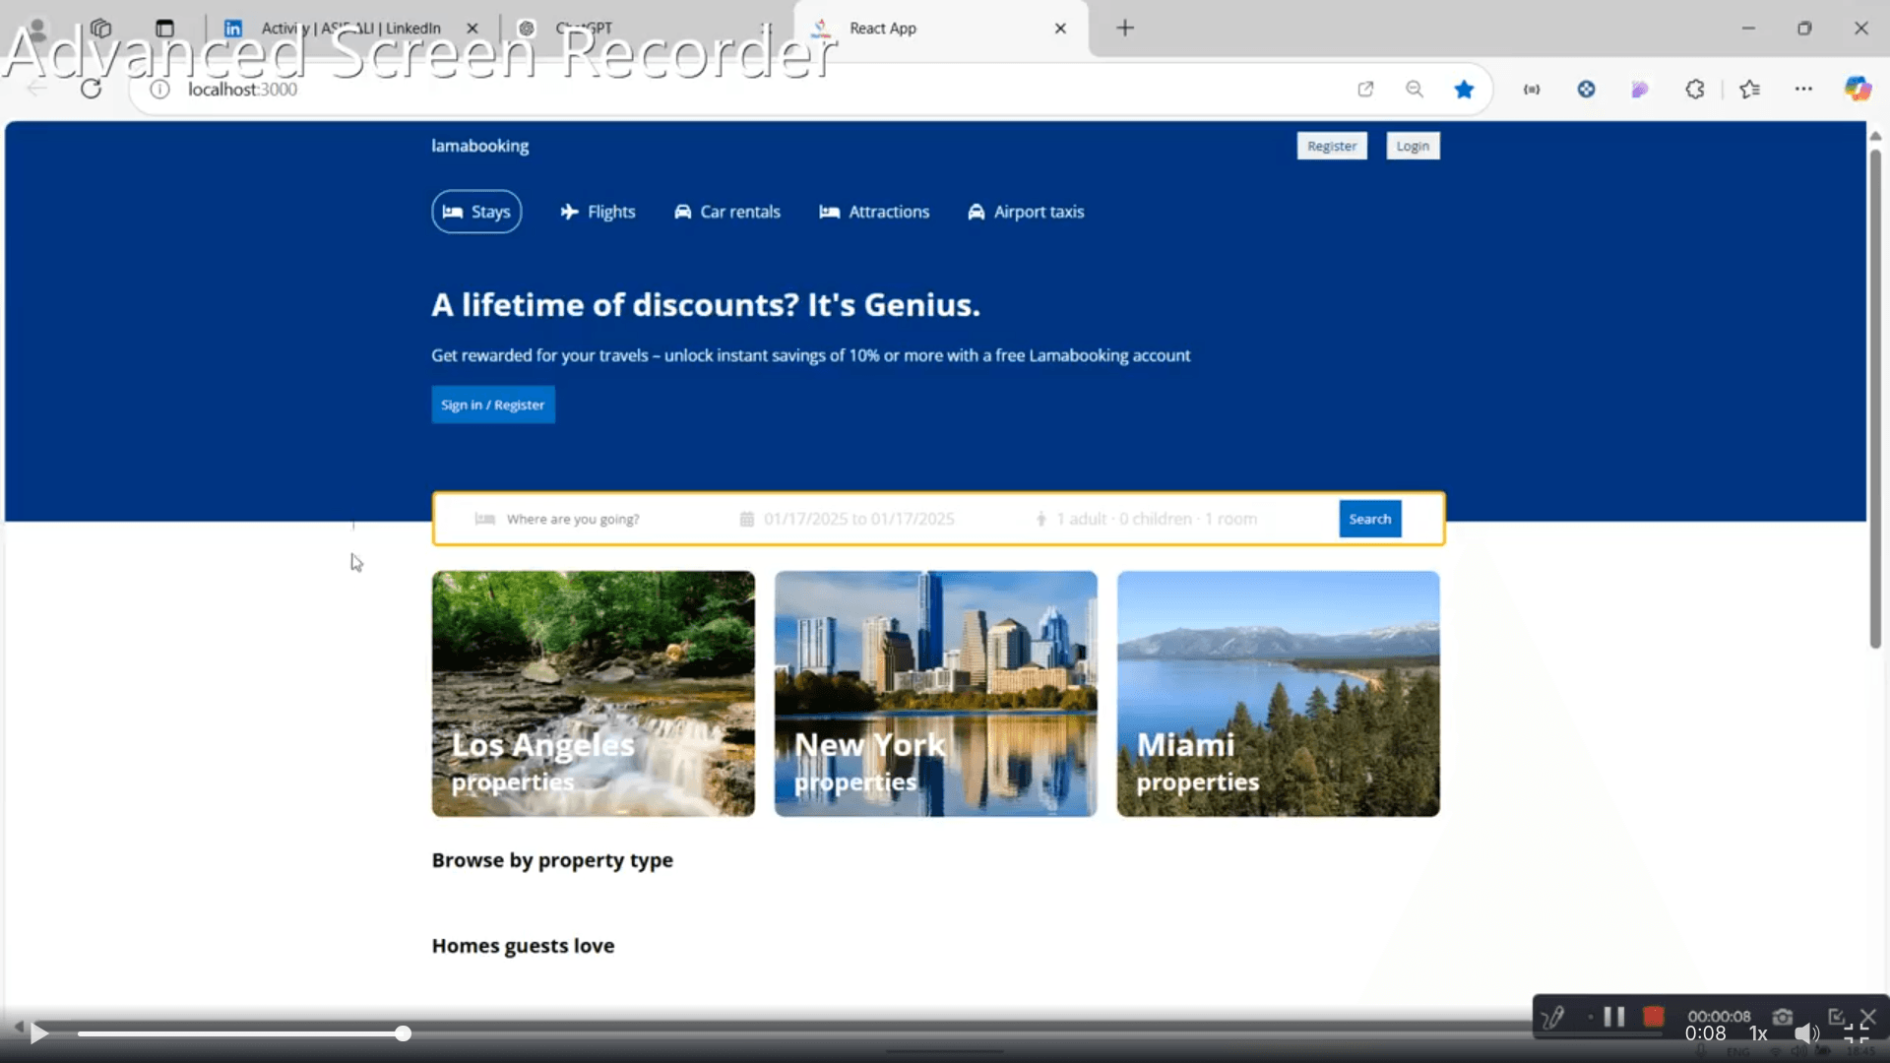Open browser workspaces icon
This screenshot has height=1063, width=1890.
[x=100, y=29]
